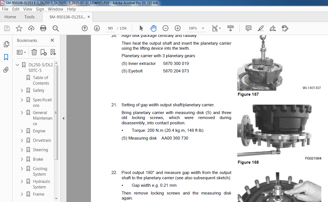Open Page Thumbnails side panel
The height and width of the screenshot is (202, 328).
click(x=6, y=44)
